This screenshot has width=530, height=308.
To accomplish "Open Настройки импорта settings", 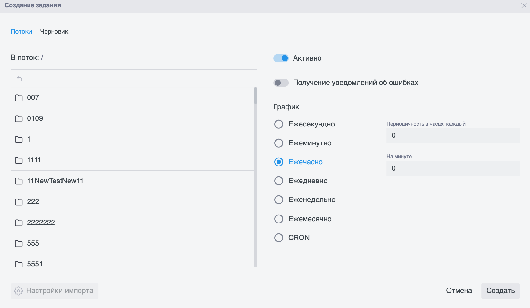I will pos(54,291).
